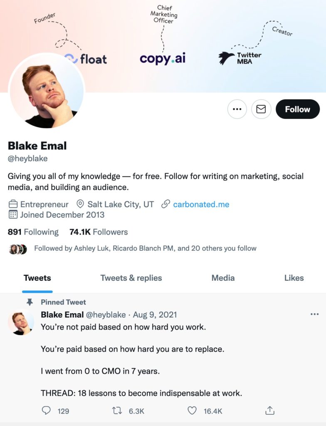Like the pinned tweet with the heart icon

[x=193, y=410]
